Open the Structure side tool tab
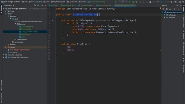The width and height of the screenshot is (185, 104). tap(1, 85)
